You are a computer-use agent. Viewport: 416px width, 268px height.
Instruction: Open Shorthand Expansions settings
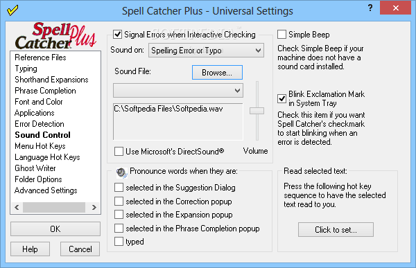[51, 80]
